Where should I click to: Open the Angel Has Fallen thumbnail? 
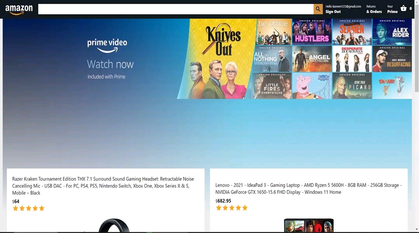(x=312, y=59)
